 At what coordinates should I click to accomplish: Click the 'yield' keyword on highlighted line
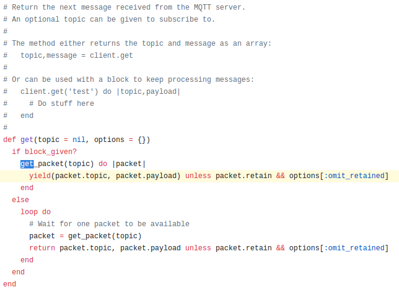[40, 176]
